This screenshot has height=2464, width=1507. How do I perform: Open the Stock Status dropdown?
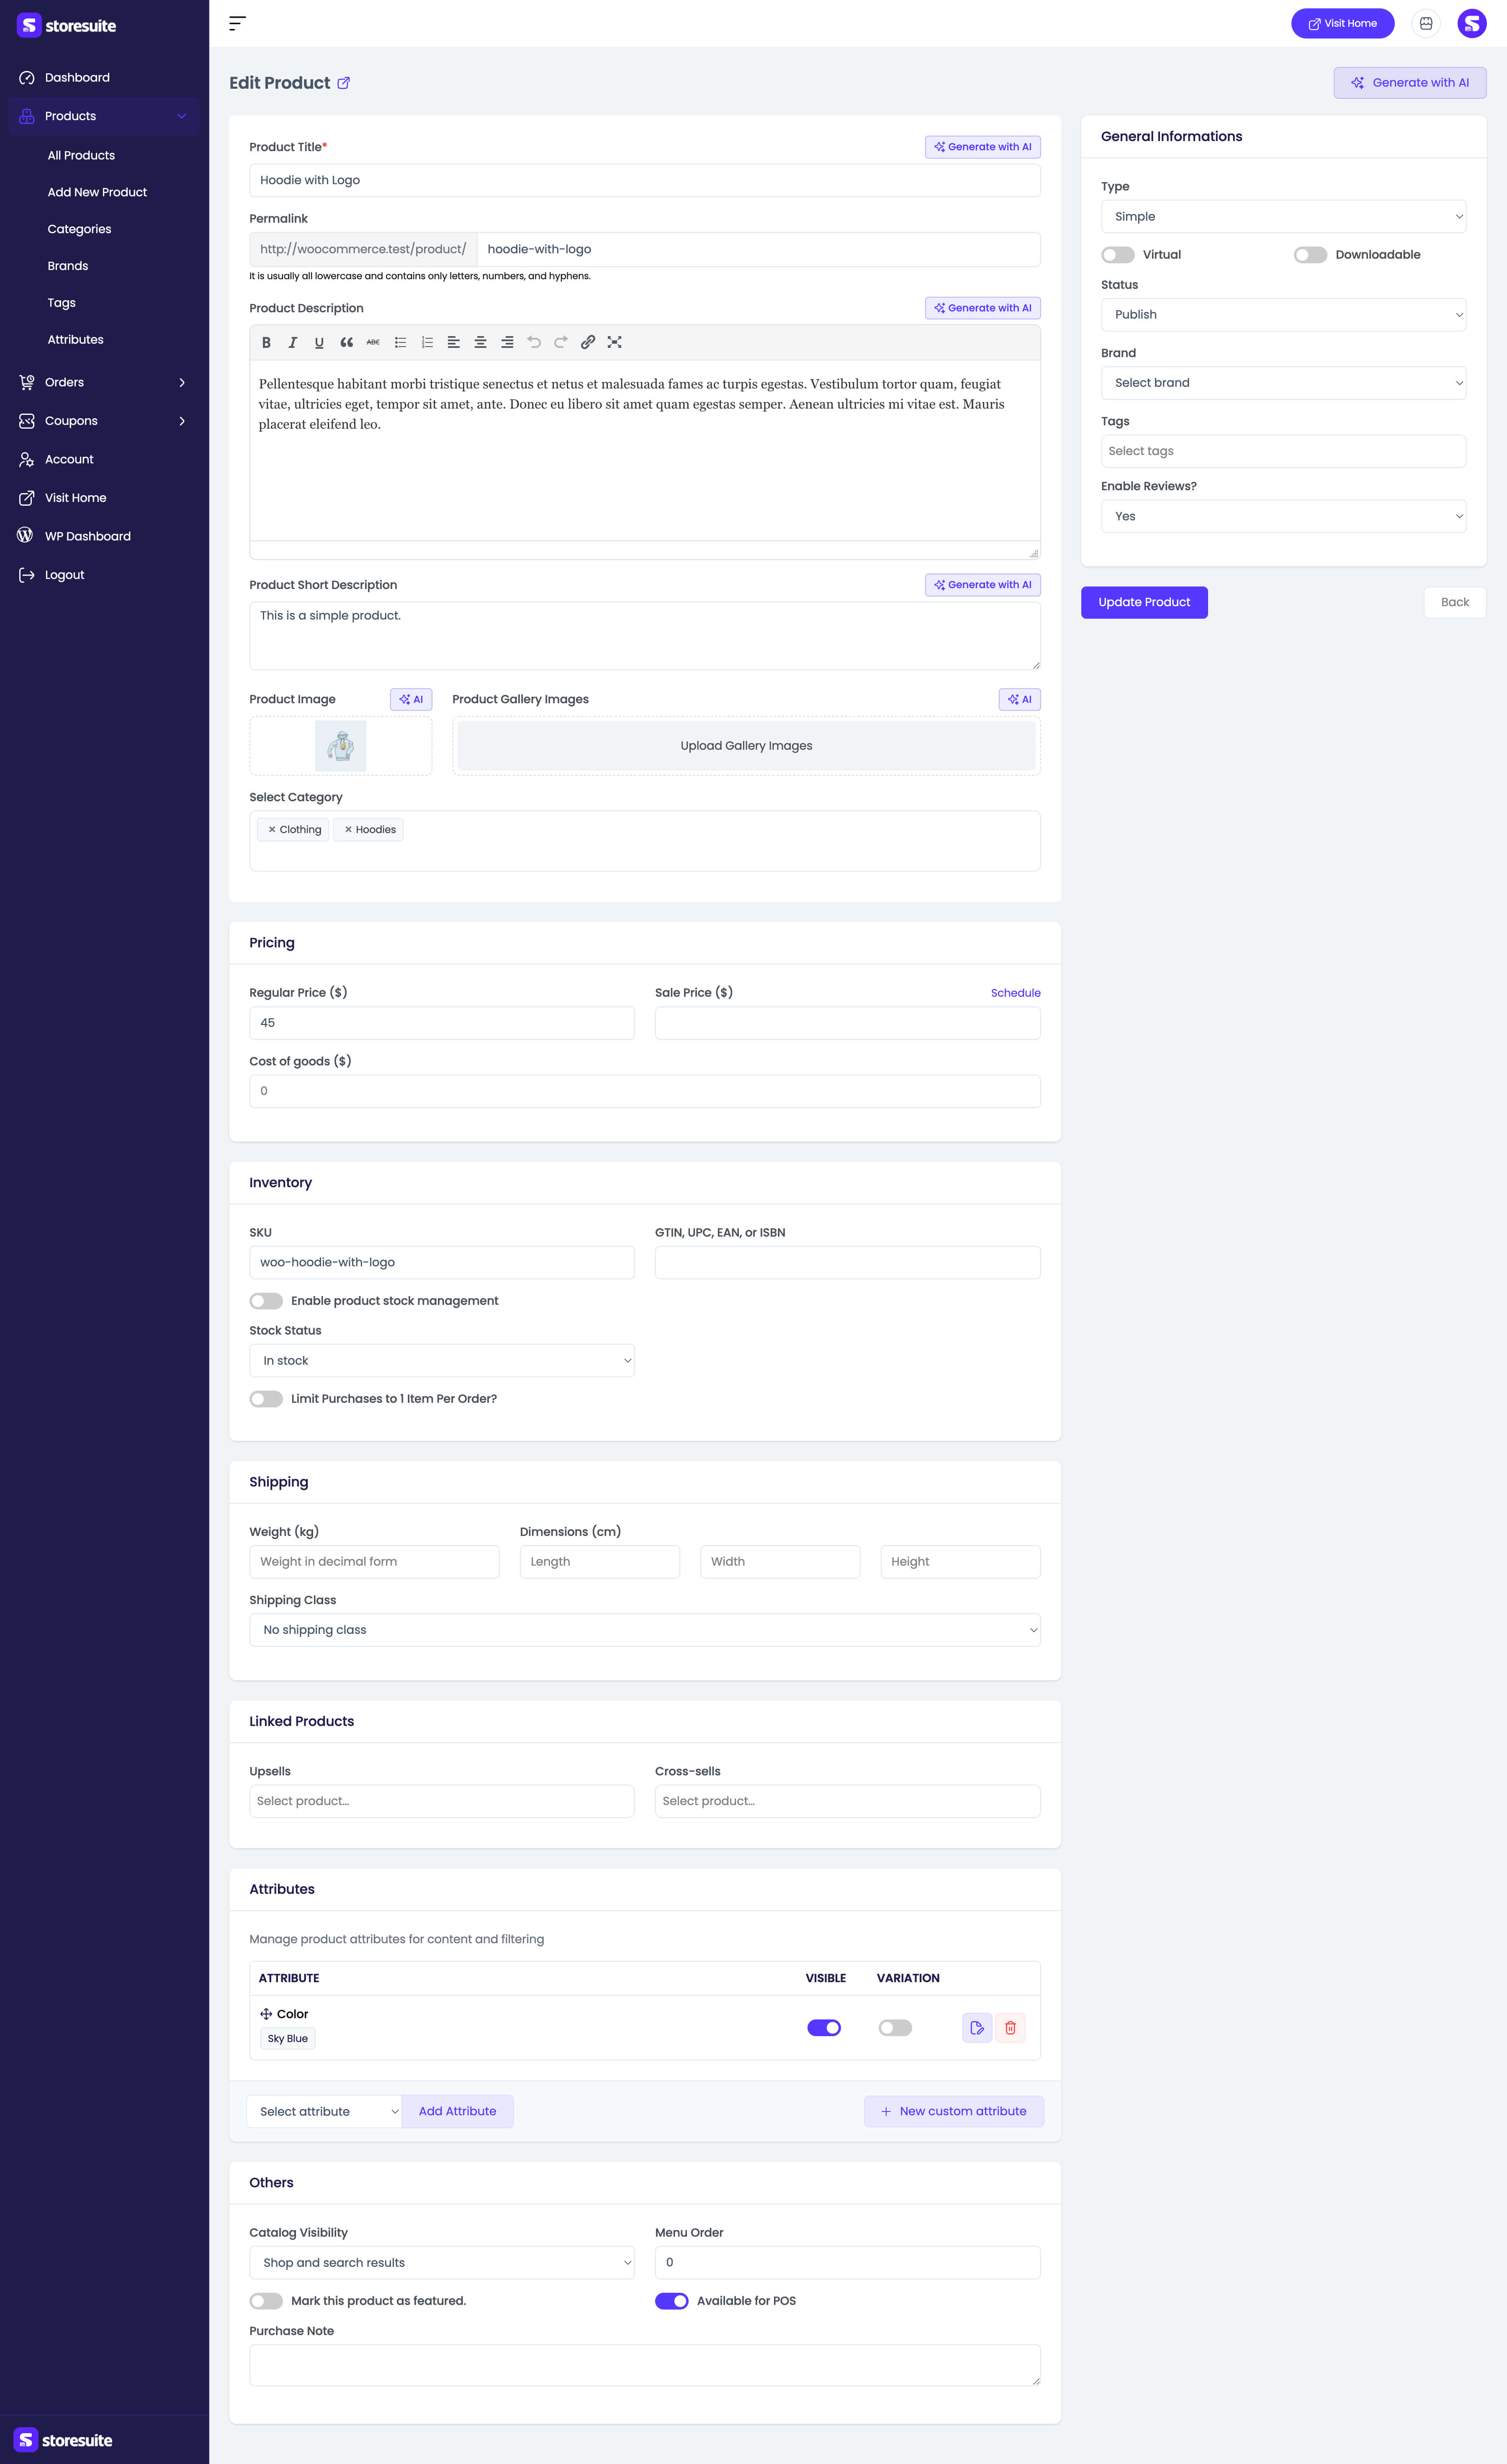[442, 1361]
